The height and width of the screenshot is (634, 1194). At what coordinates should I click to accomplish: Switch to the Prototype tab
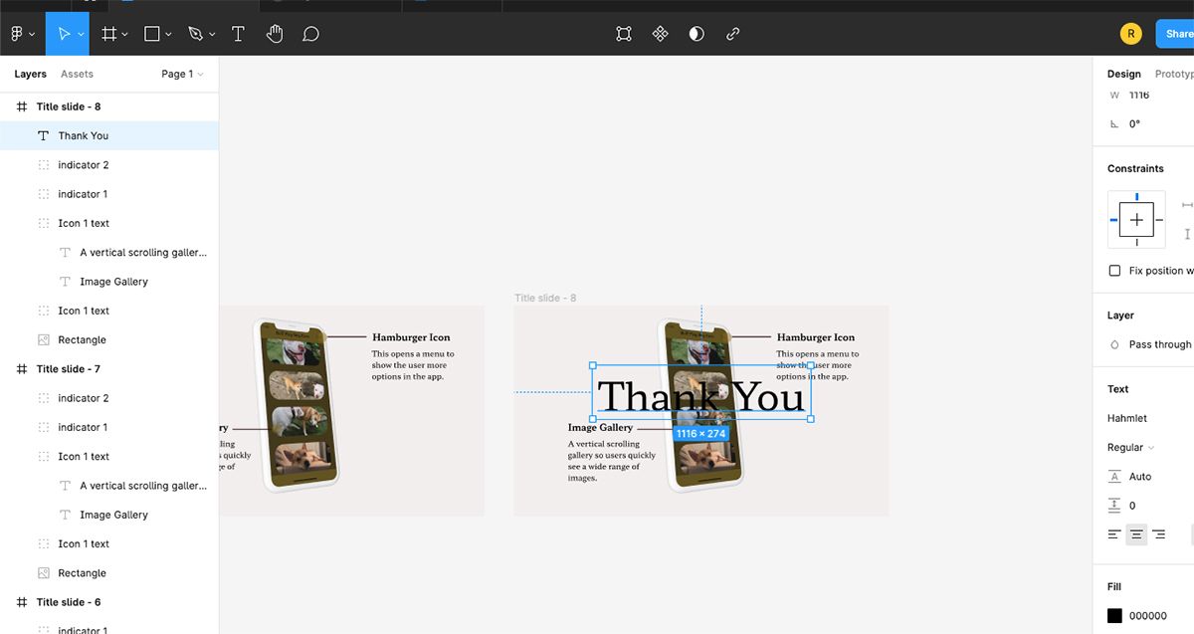pyautogui.click(x=1174, y=74)
